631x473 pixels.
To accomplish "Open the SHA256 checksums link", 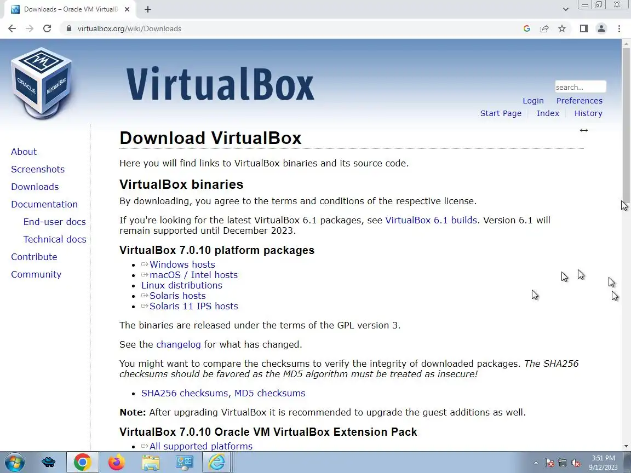I will click(184, 393).
